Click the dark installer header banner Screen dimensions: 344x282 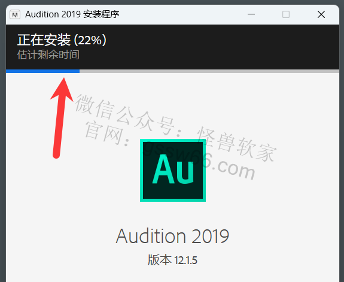coord(172,47)
